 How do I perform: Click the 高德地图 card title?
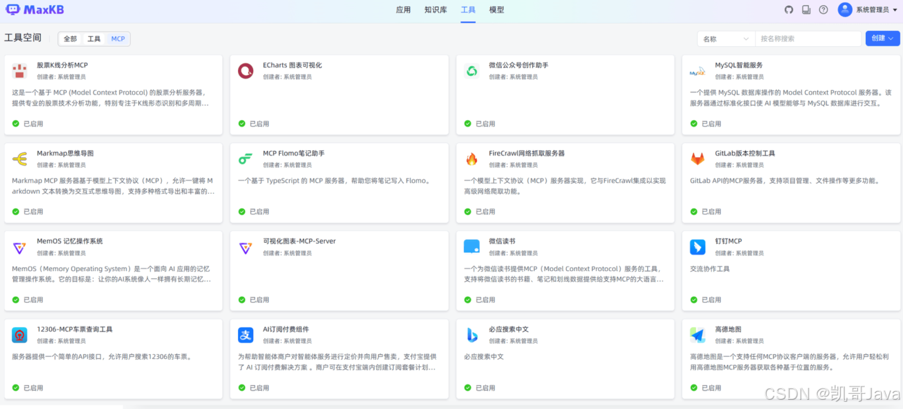point(728,330)
